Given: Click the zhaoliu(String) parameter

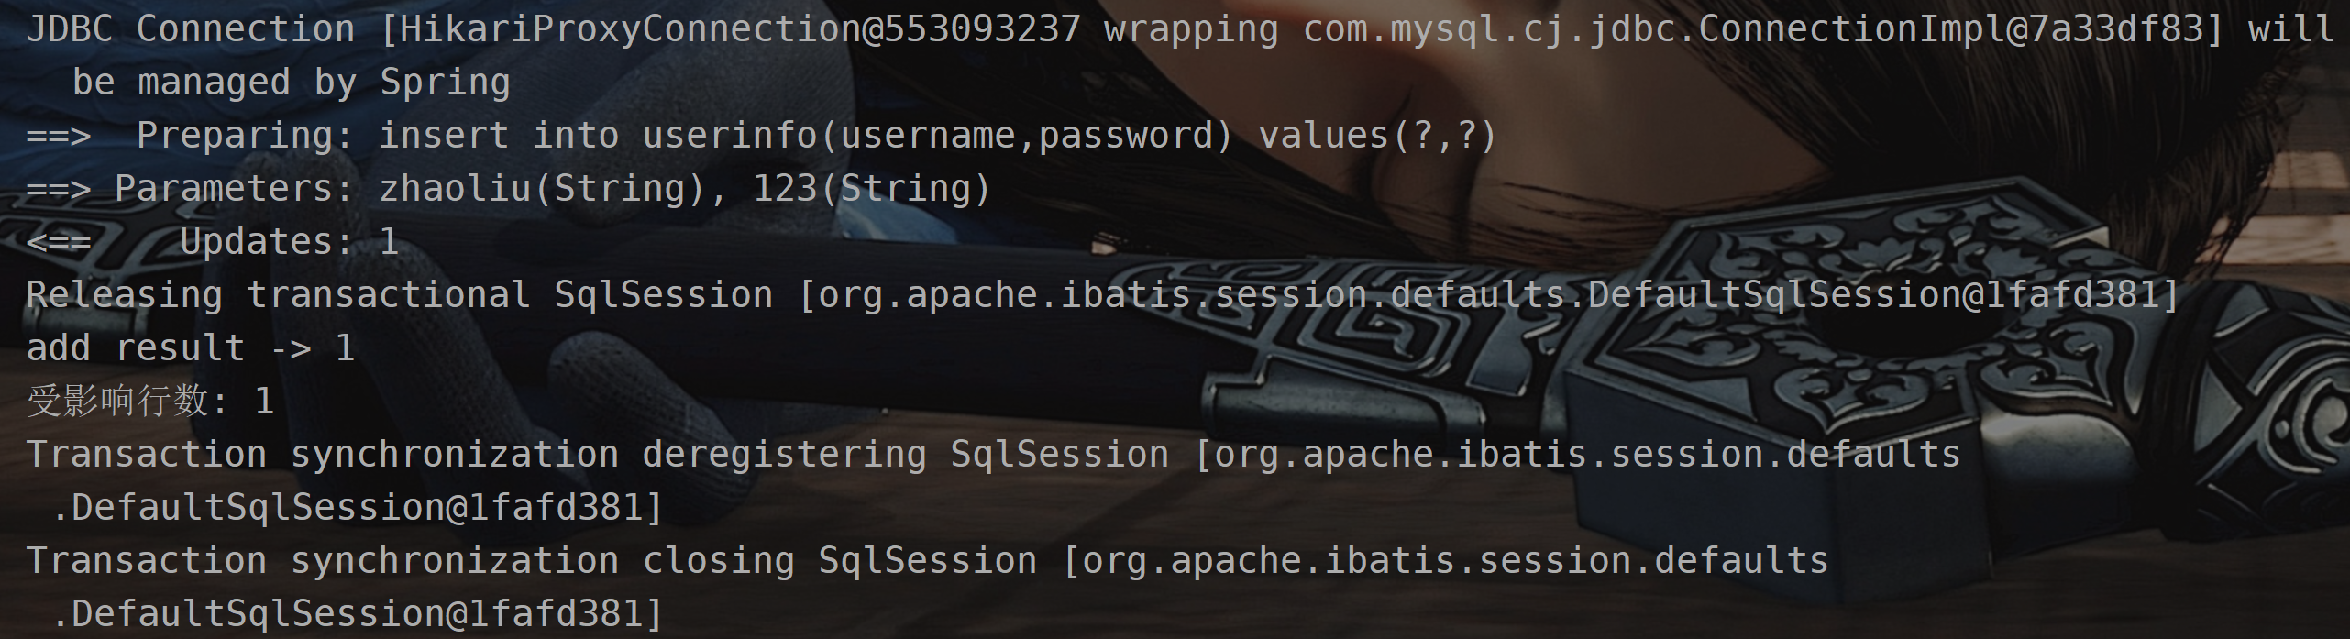Looking at the screenshot, I should click(x=543, y=189).
